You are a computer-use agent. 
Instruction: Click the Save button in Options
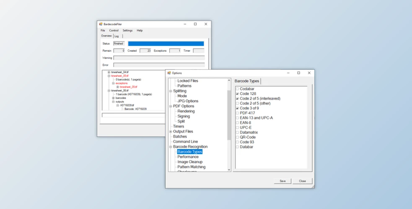tap(282, 181)
